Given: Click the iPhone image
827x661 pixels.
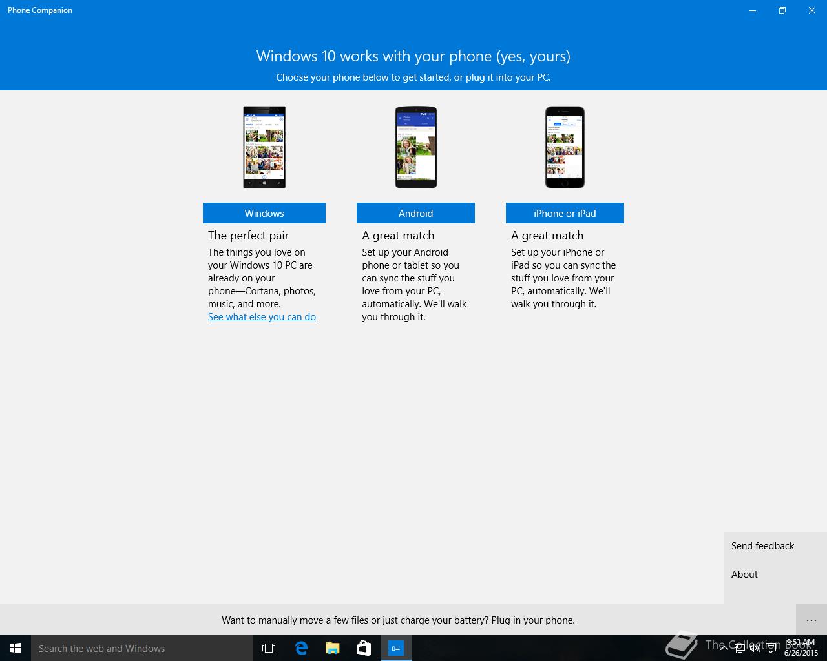Looking at the screenshot, I should click(x=565, y=147).
